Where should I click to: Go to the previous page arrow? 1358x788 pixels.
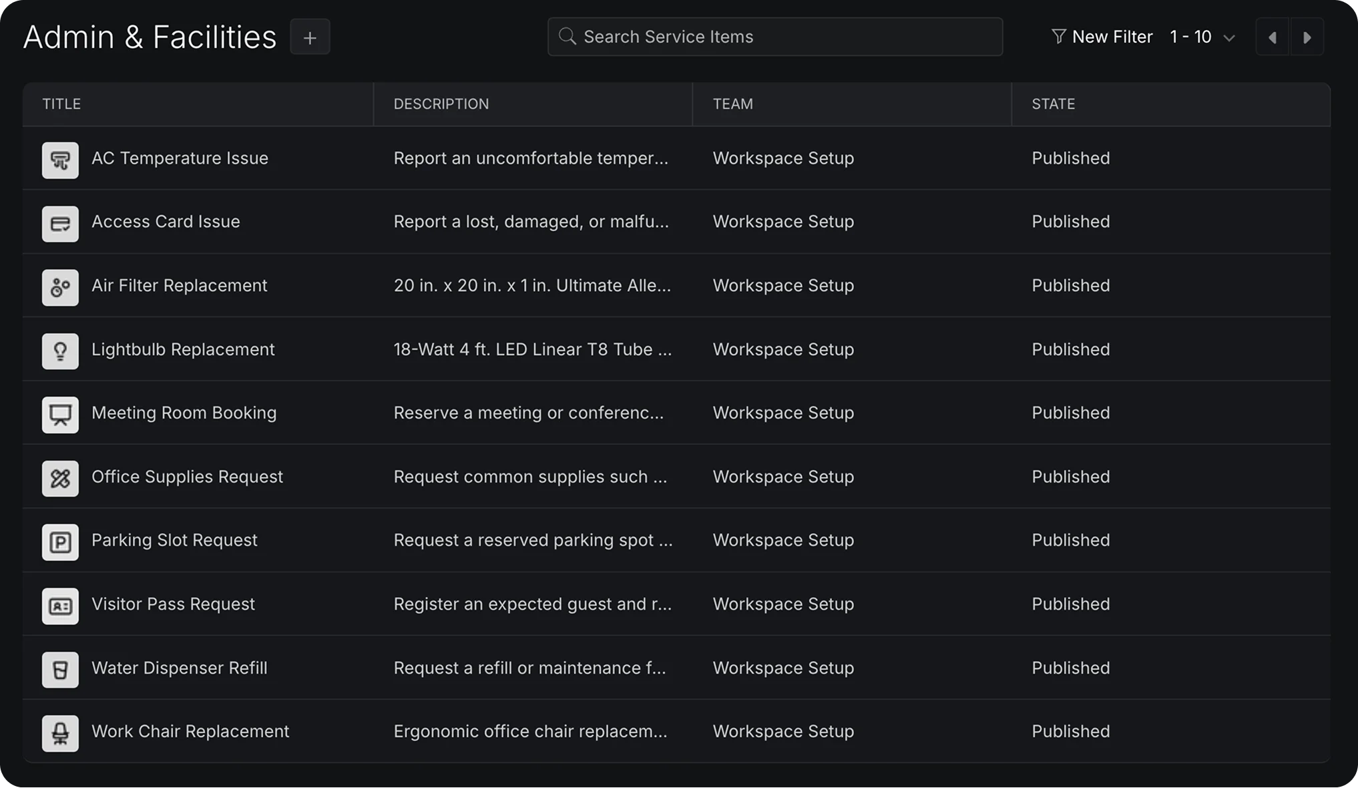pyautogui.click(x=1273, y=37)
